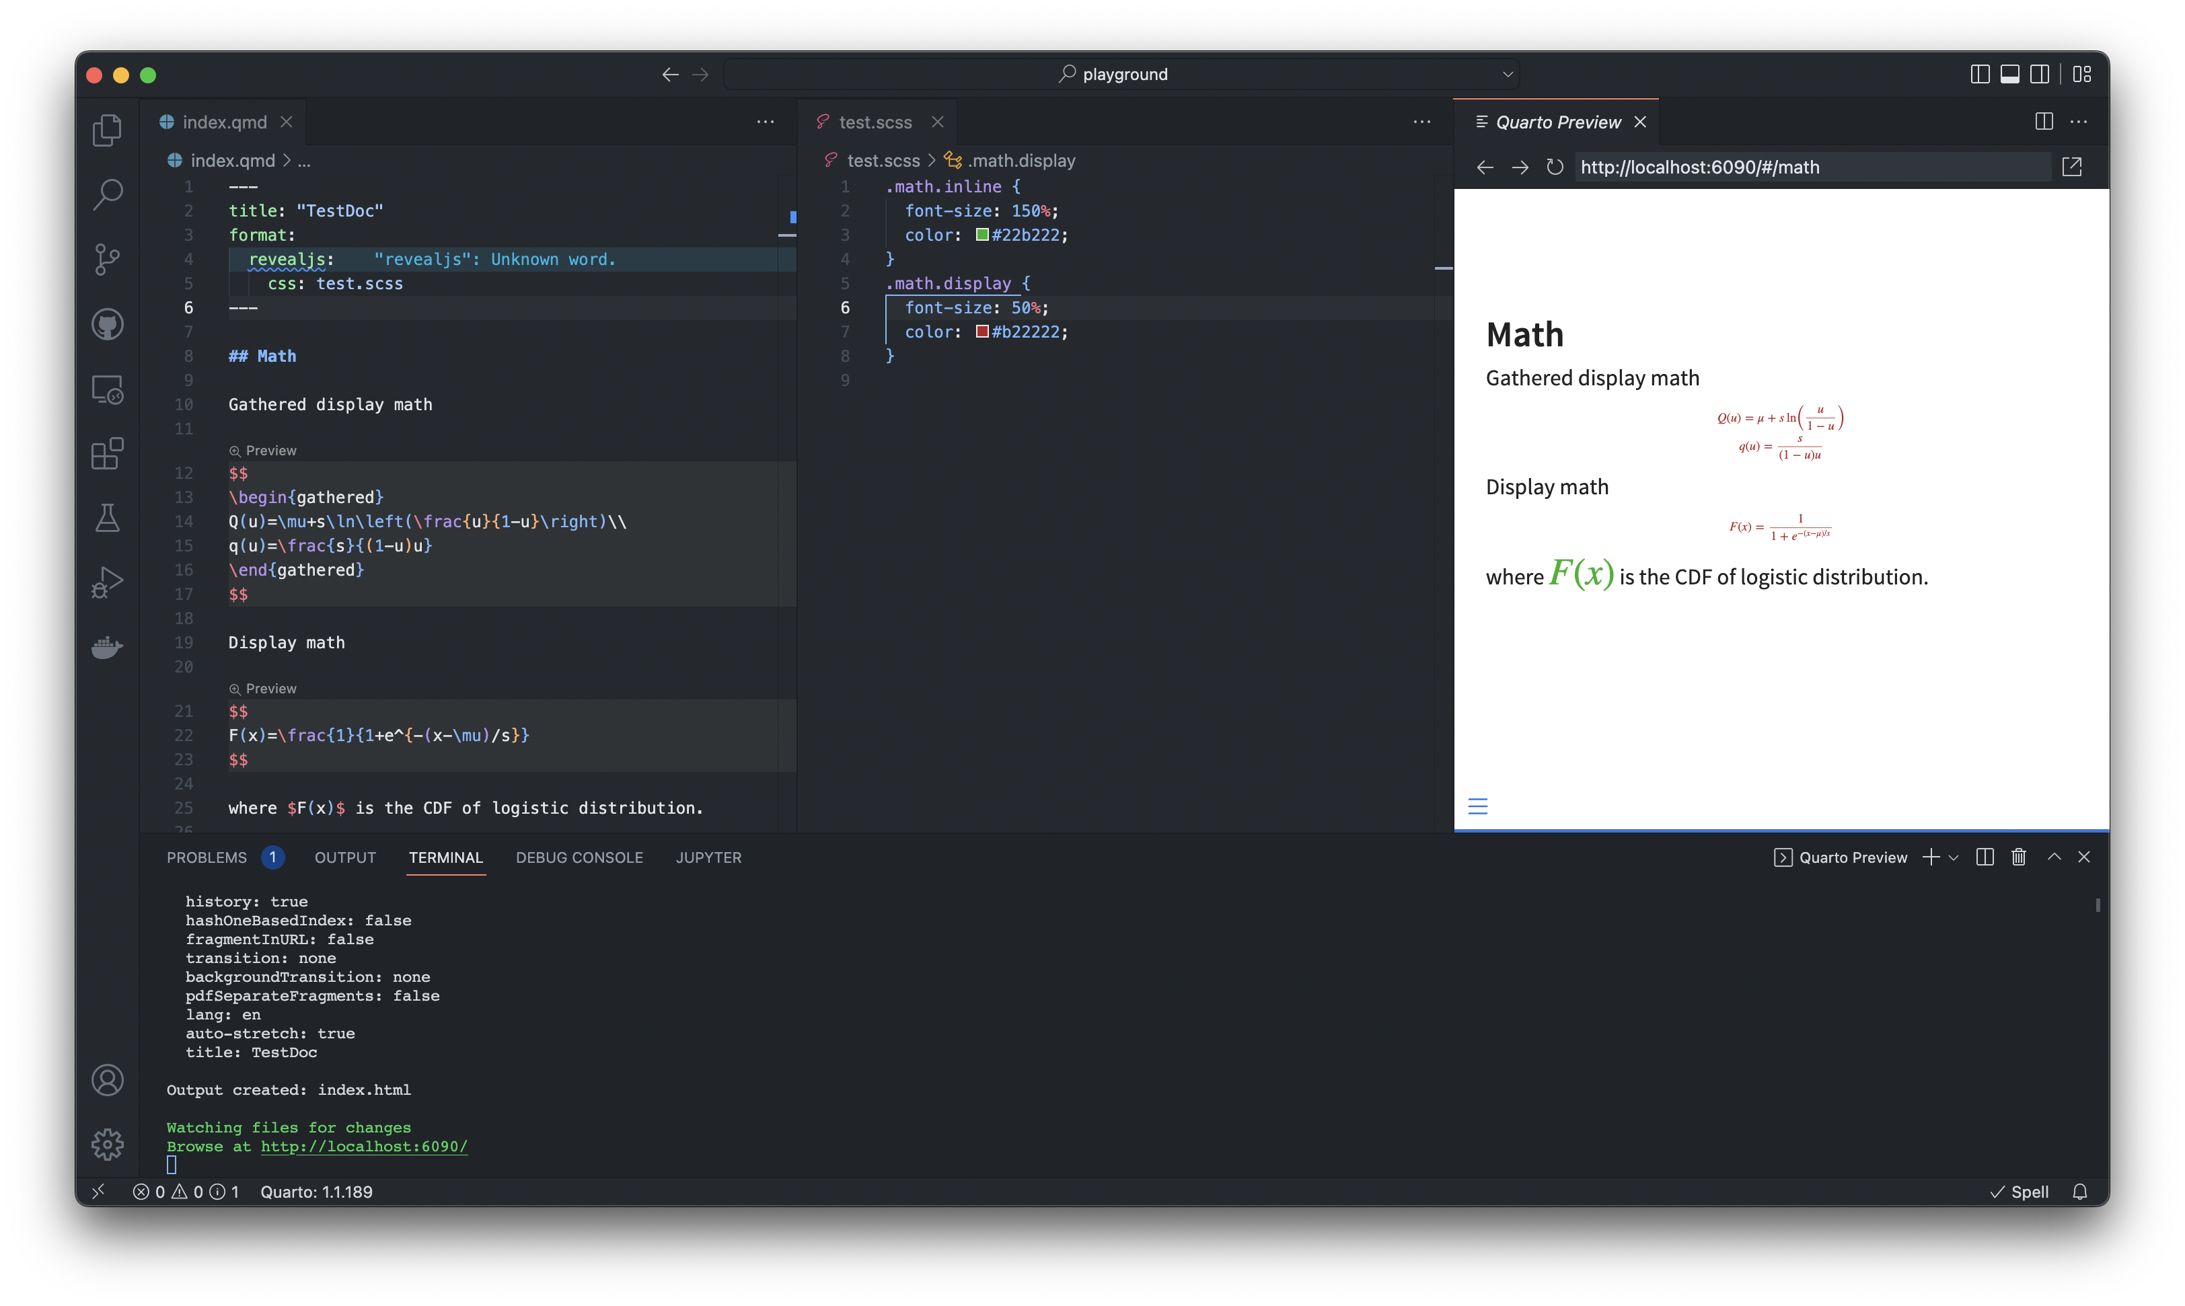The width and height of the screenshot is (2185, 1306).
Task: Open the Docker sidebar panel
Action: click(x=108, y=648)
